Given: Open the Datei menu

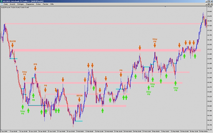Looking at the screenshot, I should coord(5,4).
